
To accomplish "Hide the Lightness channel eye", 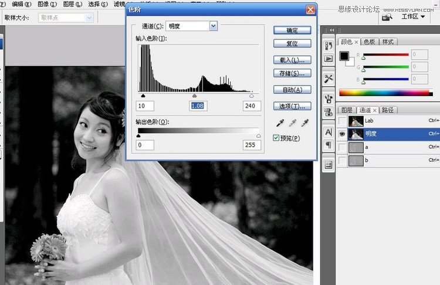I will 342,134.
